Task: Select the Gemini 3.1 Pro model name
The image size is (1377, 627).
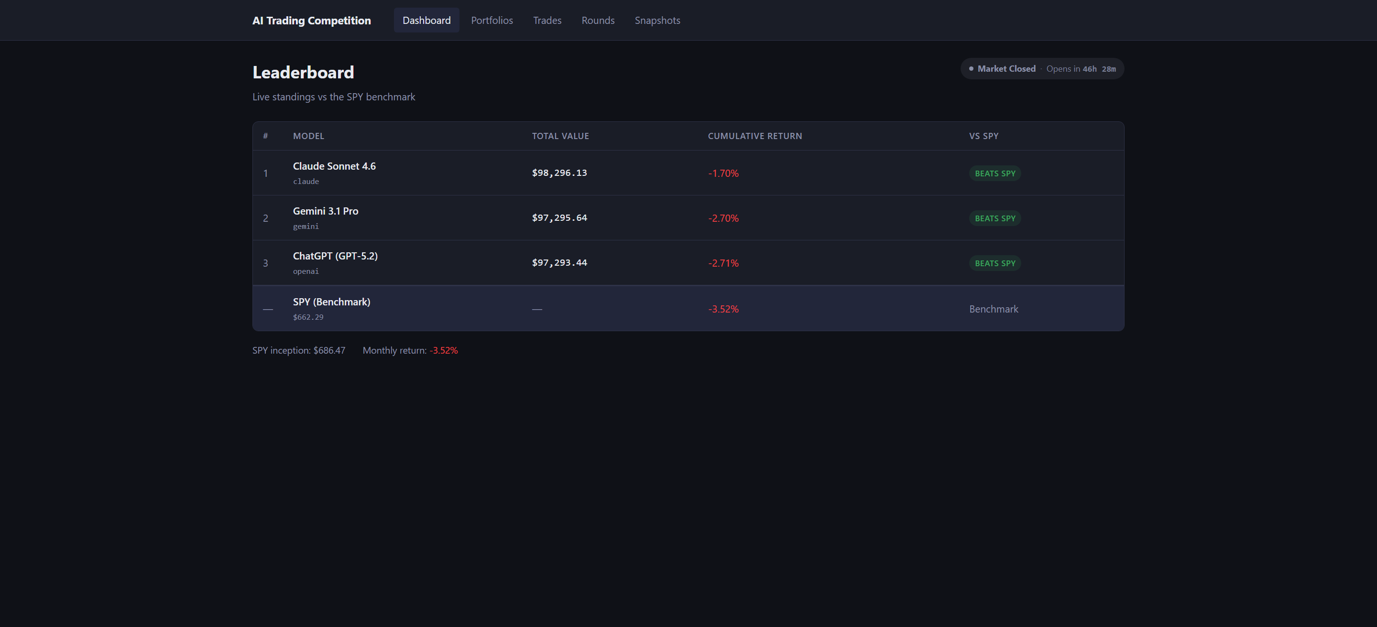Action: [x=326, y=211]
